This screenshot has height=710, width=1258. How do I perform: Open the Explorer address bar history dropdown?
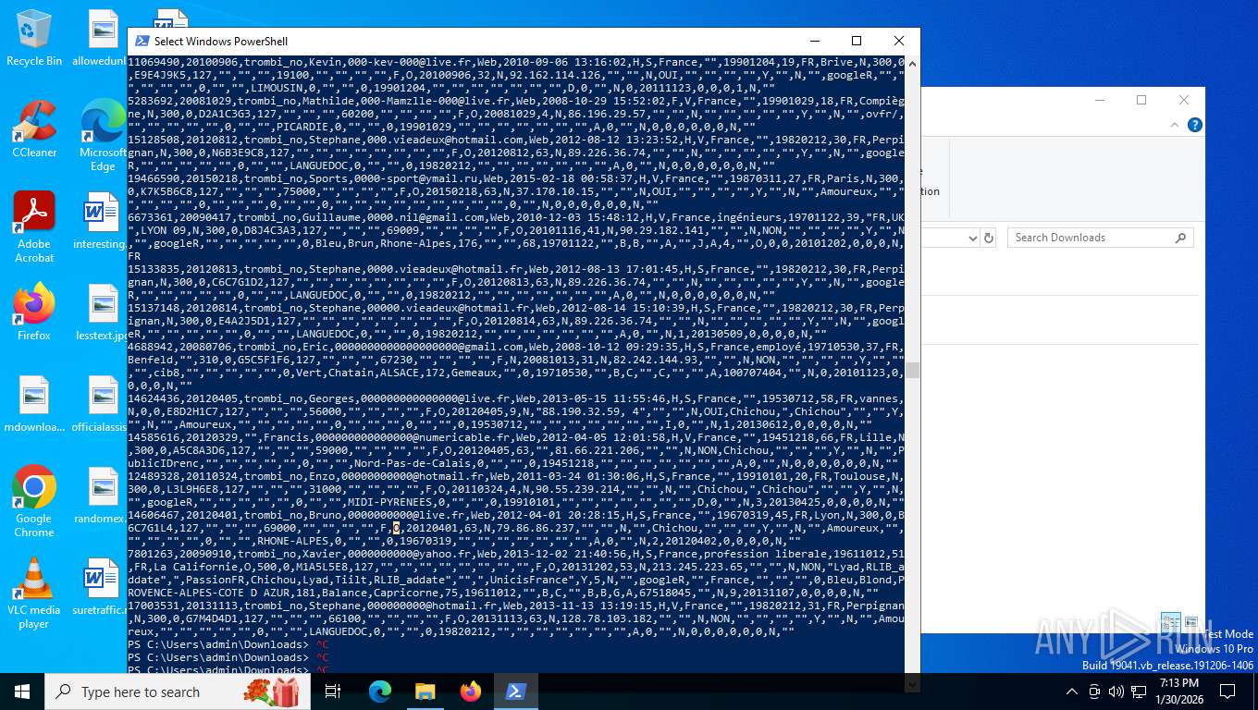click(x=971, y=238)
